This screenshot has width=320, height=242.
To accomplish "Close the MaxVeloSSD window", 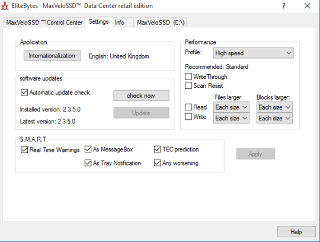I will pos(307,6).
